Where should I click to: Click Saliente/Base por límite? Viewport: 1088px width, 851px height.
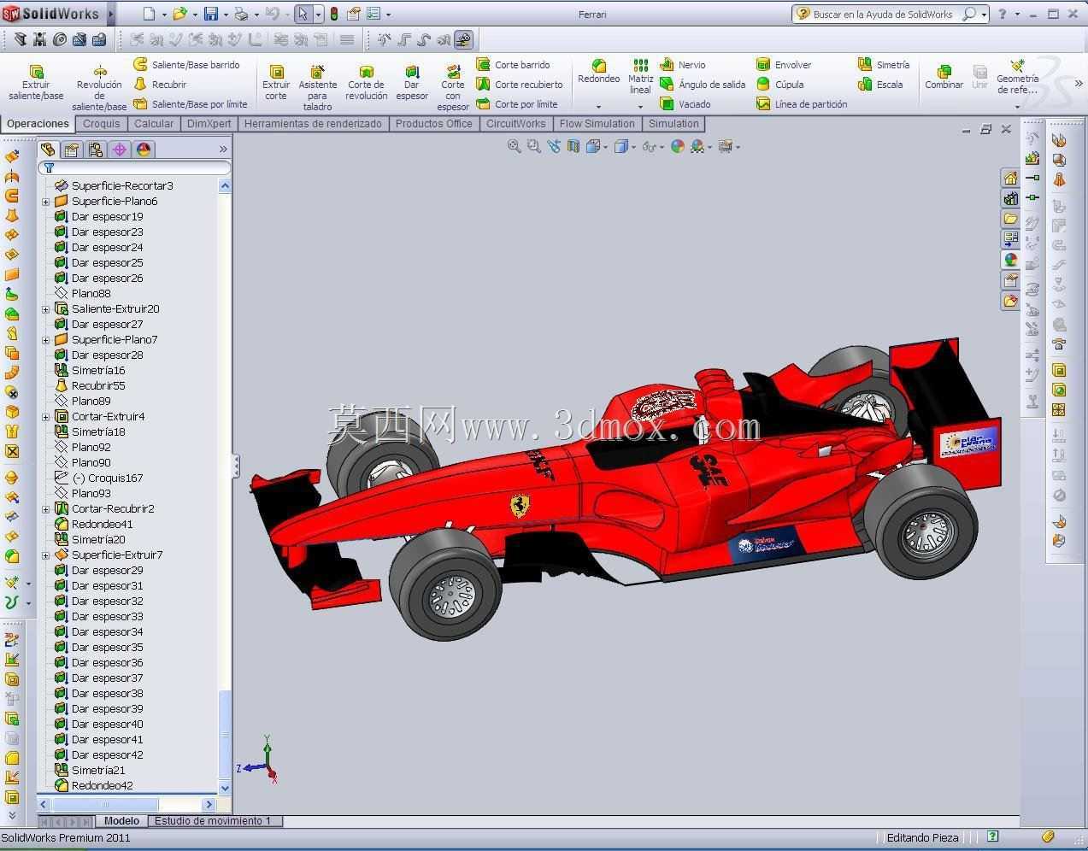pyautogui.click(x=191, y=104)
